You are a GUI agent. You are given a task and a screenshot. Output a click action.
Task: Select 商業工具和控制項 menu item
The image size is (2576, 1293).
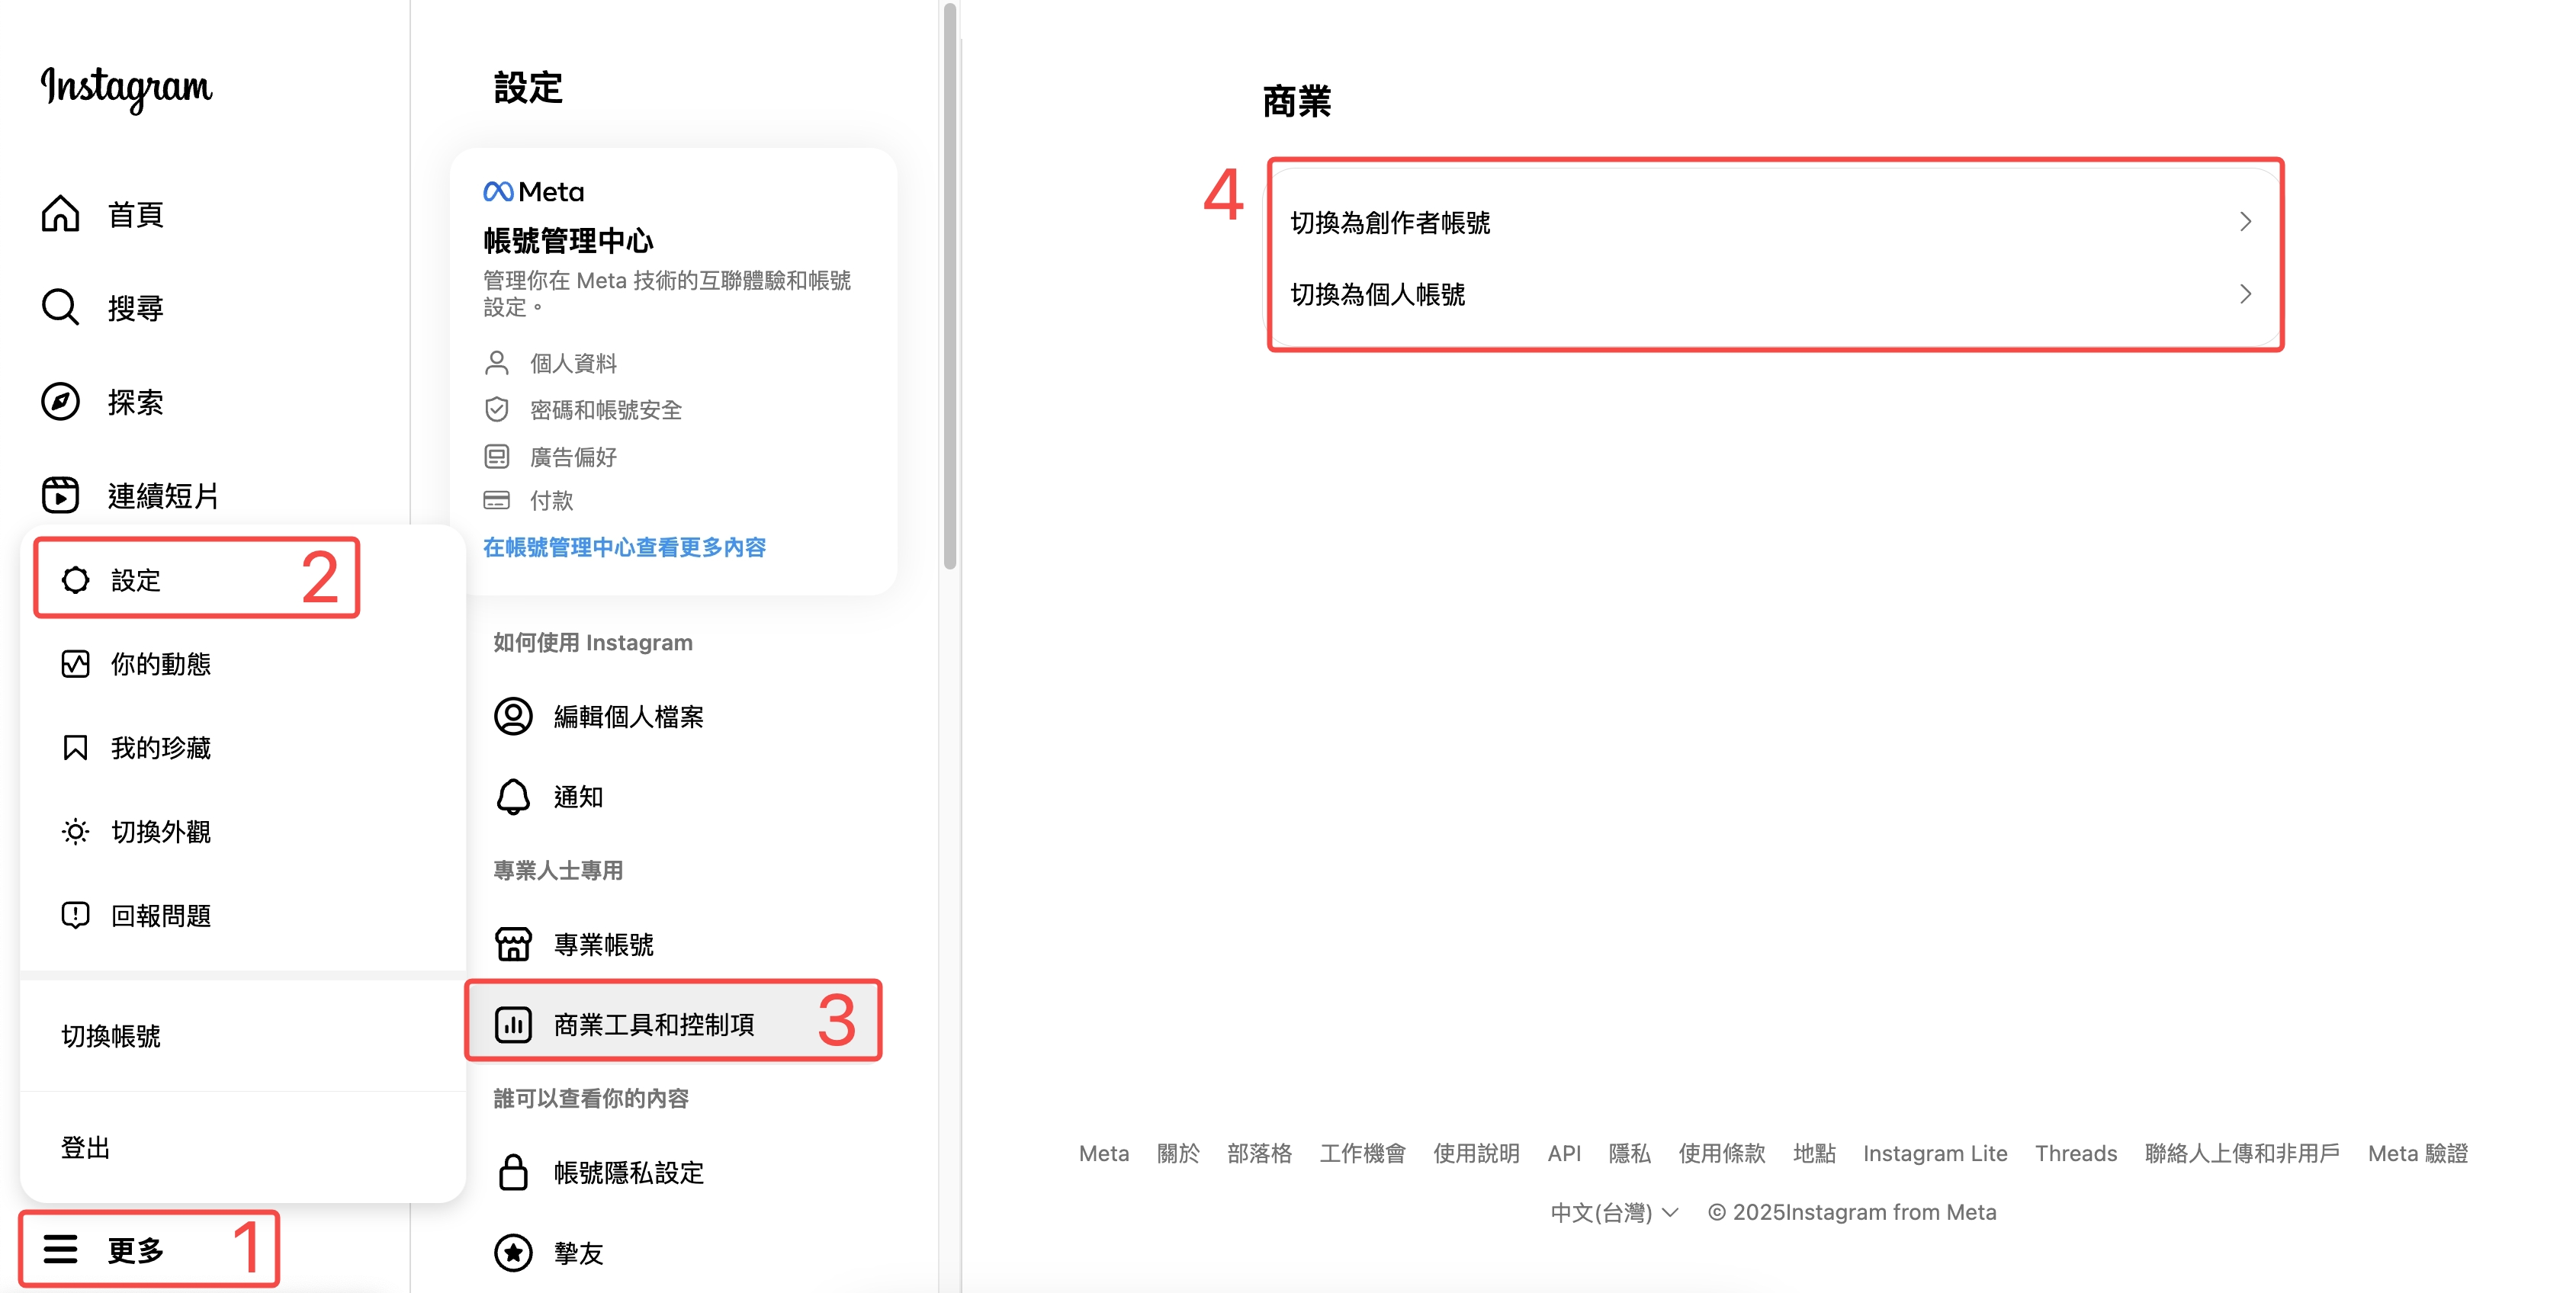click(653, 1024)
